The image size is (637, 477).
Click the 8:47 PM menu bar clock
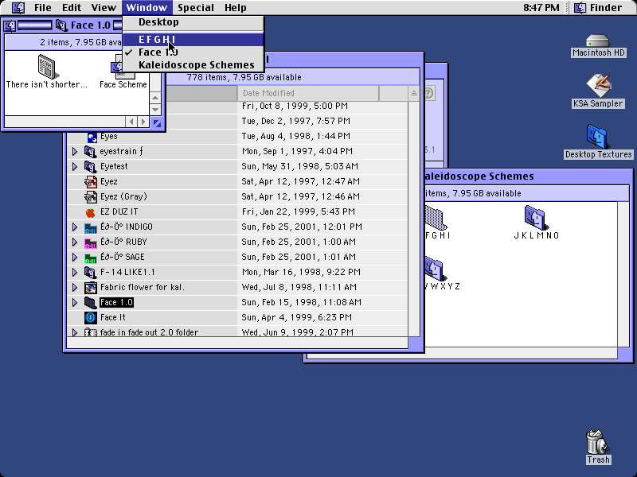coord(541,8)
